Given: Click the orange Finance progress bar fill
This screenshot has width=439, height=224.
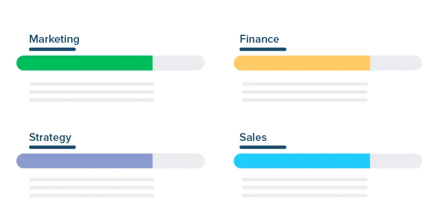Looking at the screenshot, I should click(302, 63).
